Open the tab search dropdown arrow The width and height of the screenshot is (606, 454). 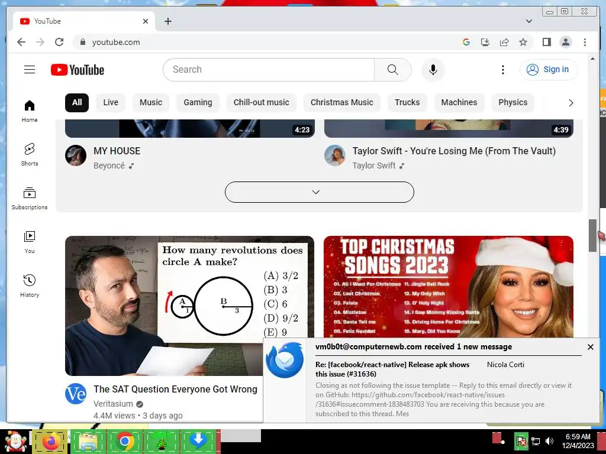point(528,21)
